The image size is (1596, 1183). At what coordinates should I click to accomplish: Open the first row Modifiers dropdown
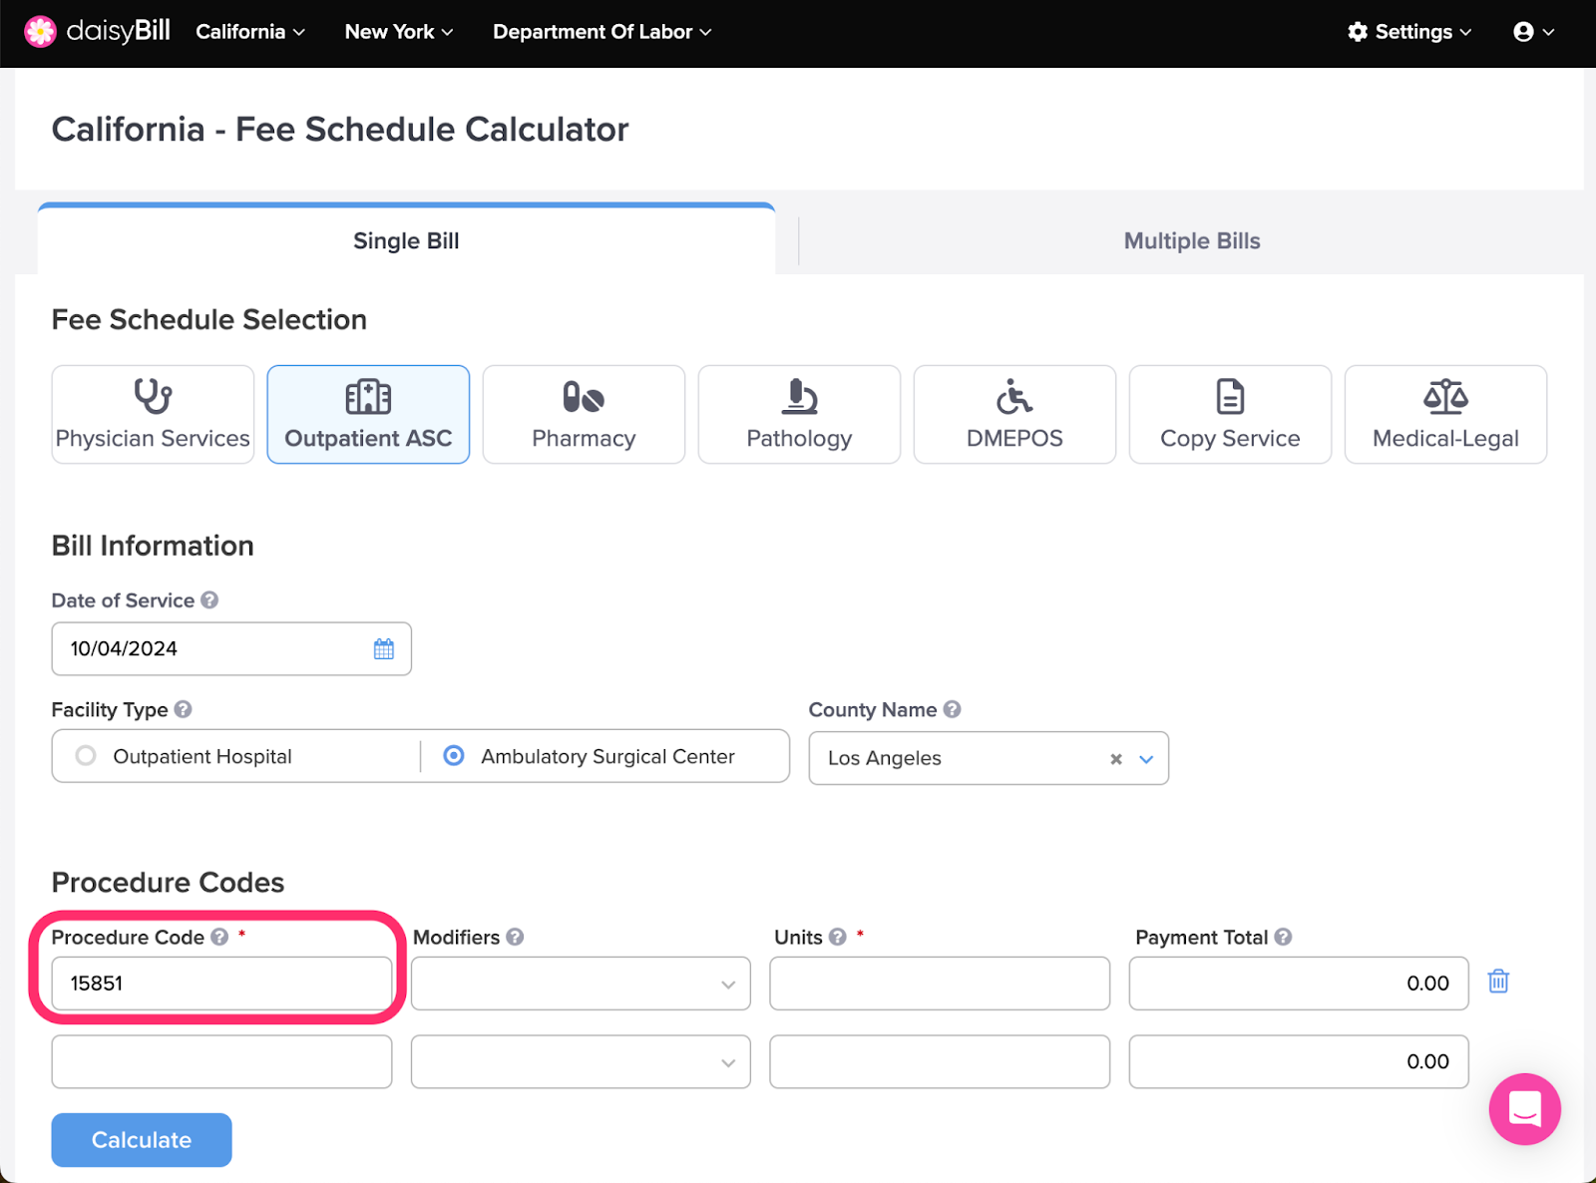pyautogui.click(x=581, y=984)
